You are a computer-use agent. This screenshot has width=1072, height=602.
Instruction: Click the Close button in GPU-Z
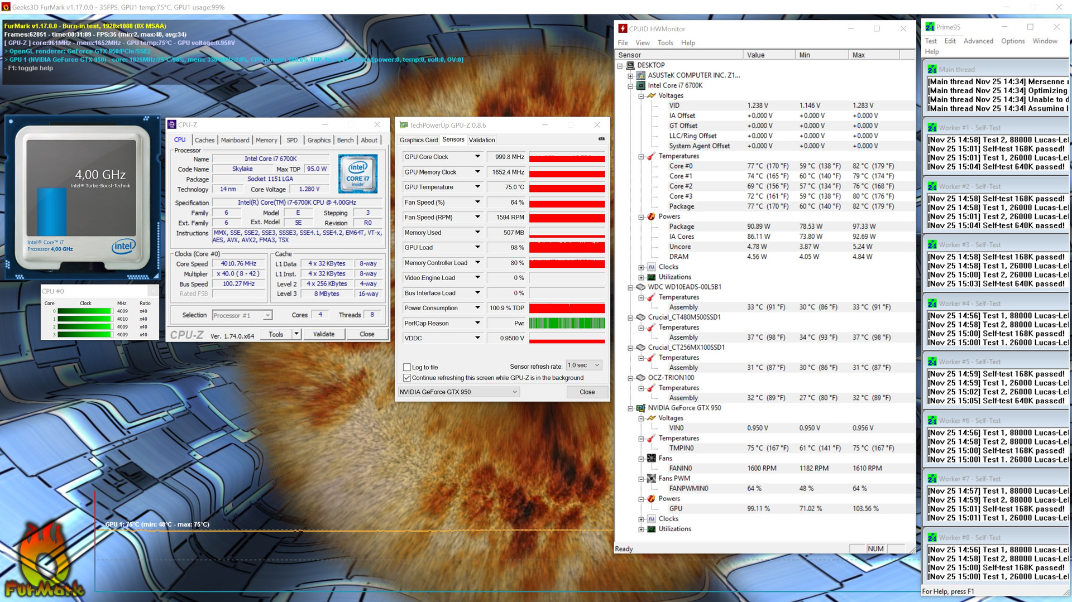pyautogui.click(x=587, y=392)
